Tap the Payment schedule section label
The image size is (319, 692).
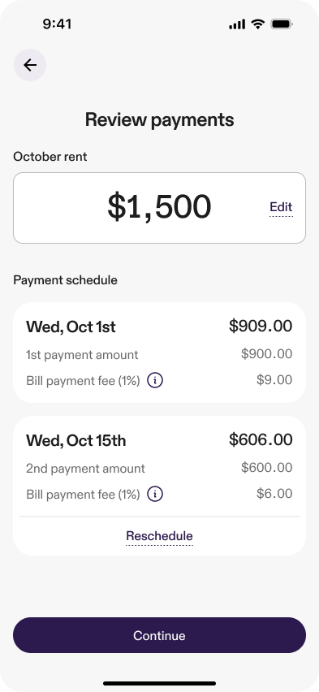(65, 280)
